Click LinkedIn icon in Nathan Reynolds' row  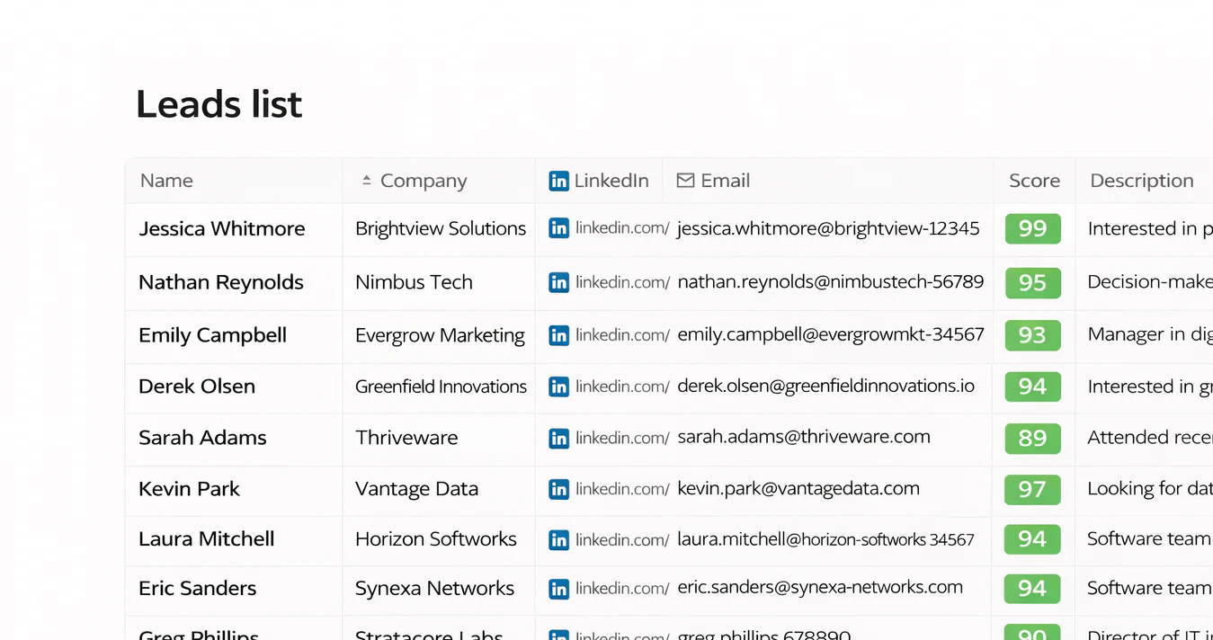coord(558,282)
